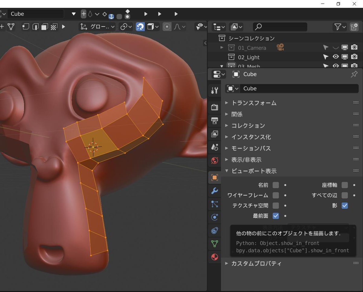The width and height of the screenshot is (363, 292).
Task: Open the Physics properties tab
Action: pos(214,217)
